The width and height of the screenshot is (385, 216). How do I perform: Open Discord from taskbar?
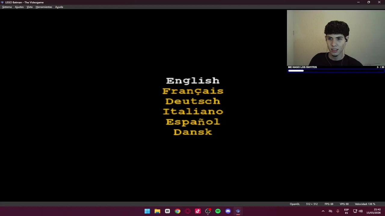(x=228, y=211)
